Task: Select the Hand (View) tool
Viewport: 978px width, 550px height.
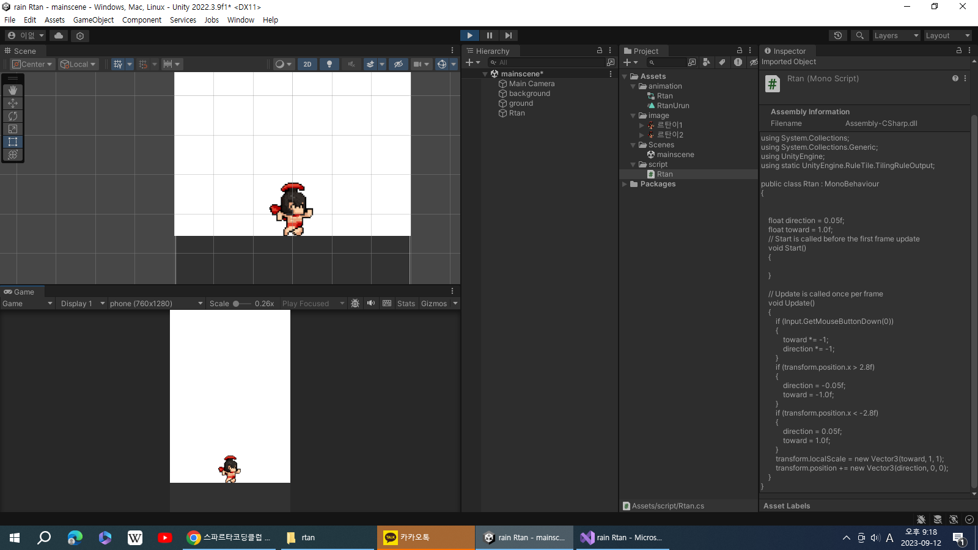Action: (13, 90)
